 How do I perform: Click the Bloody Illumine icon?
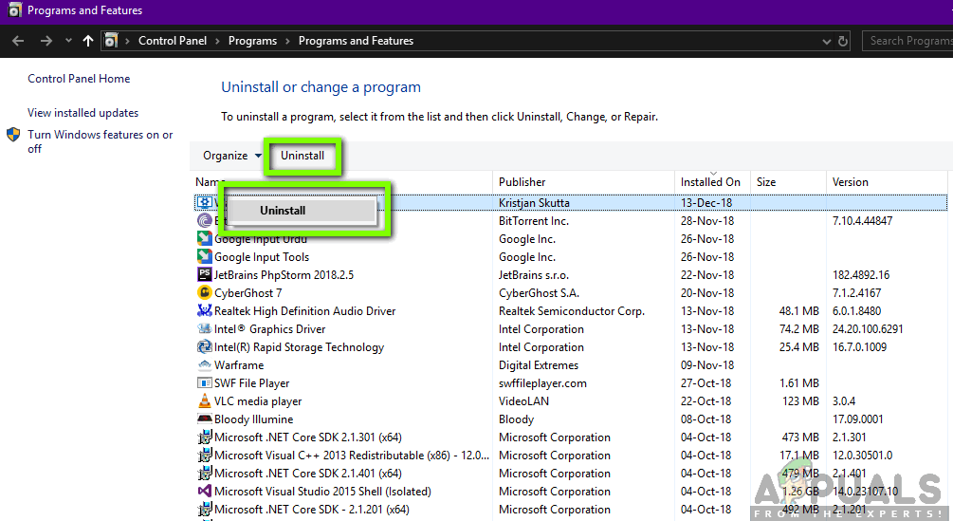tap(205, 419)
